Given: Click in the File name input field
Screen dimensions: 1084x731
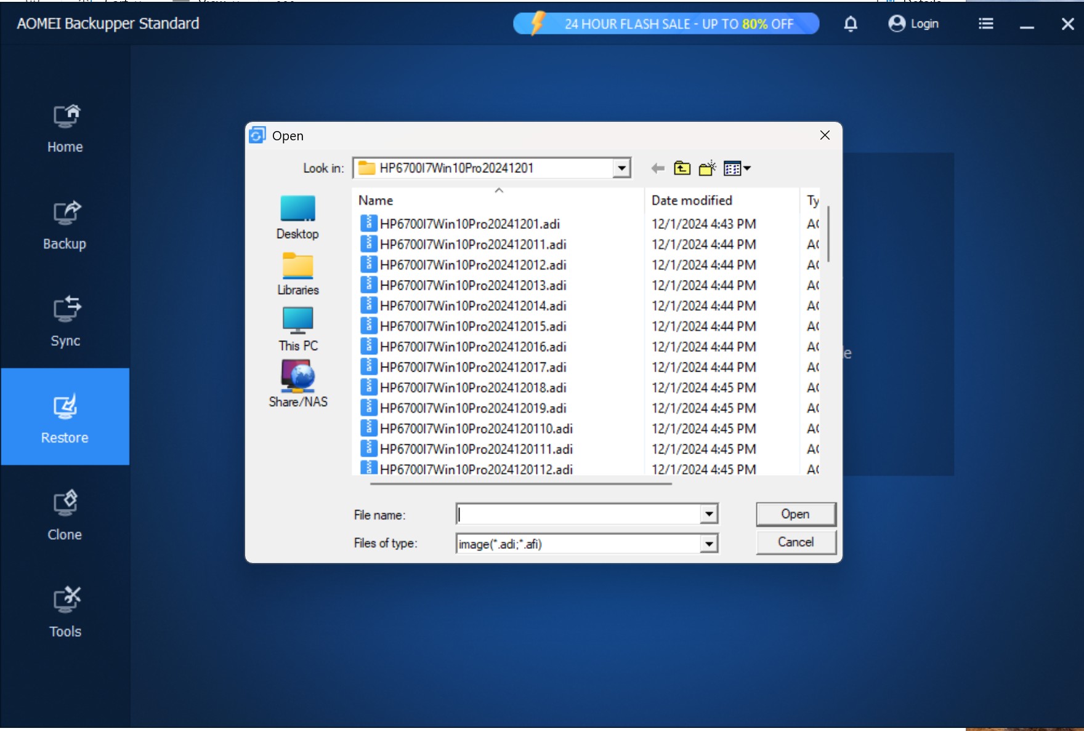Looking at the screenshot, I should 578,514.
